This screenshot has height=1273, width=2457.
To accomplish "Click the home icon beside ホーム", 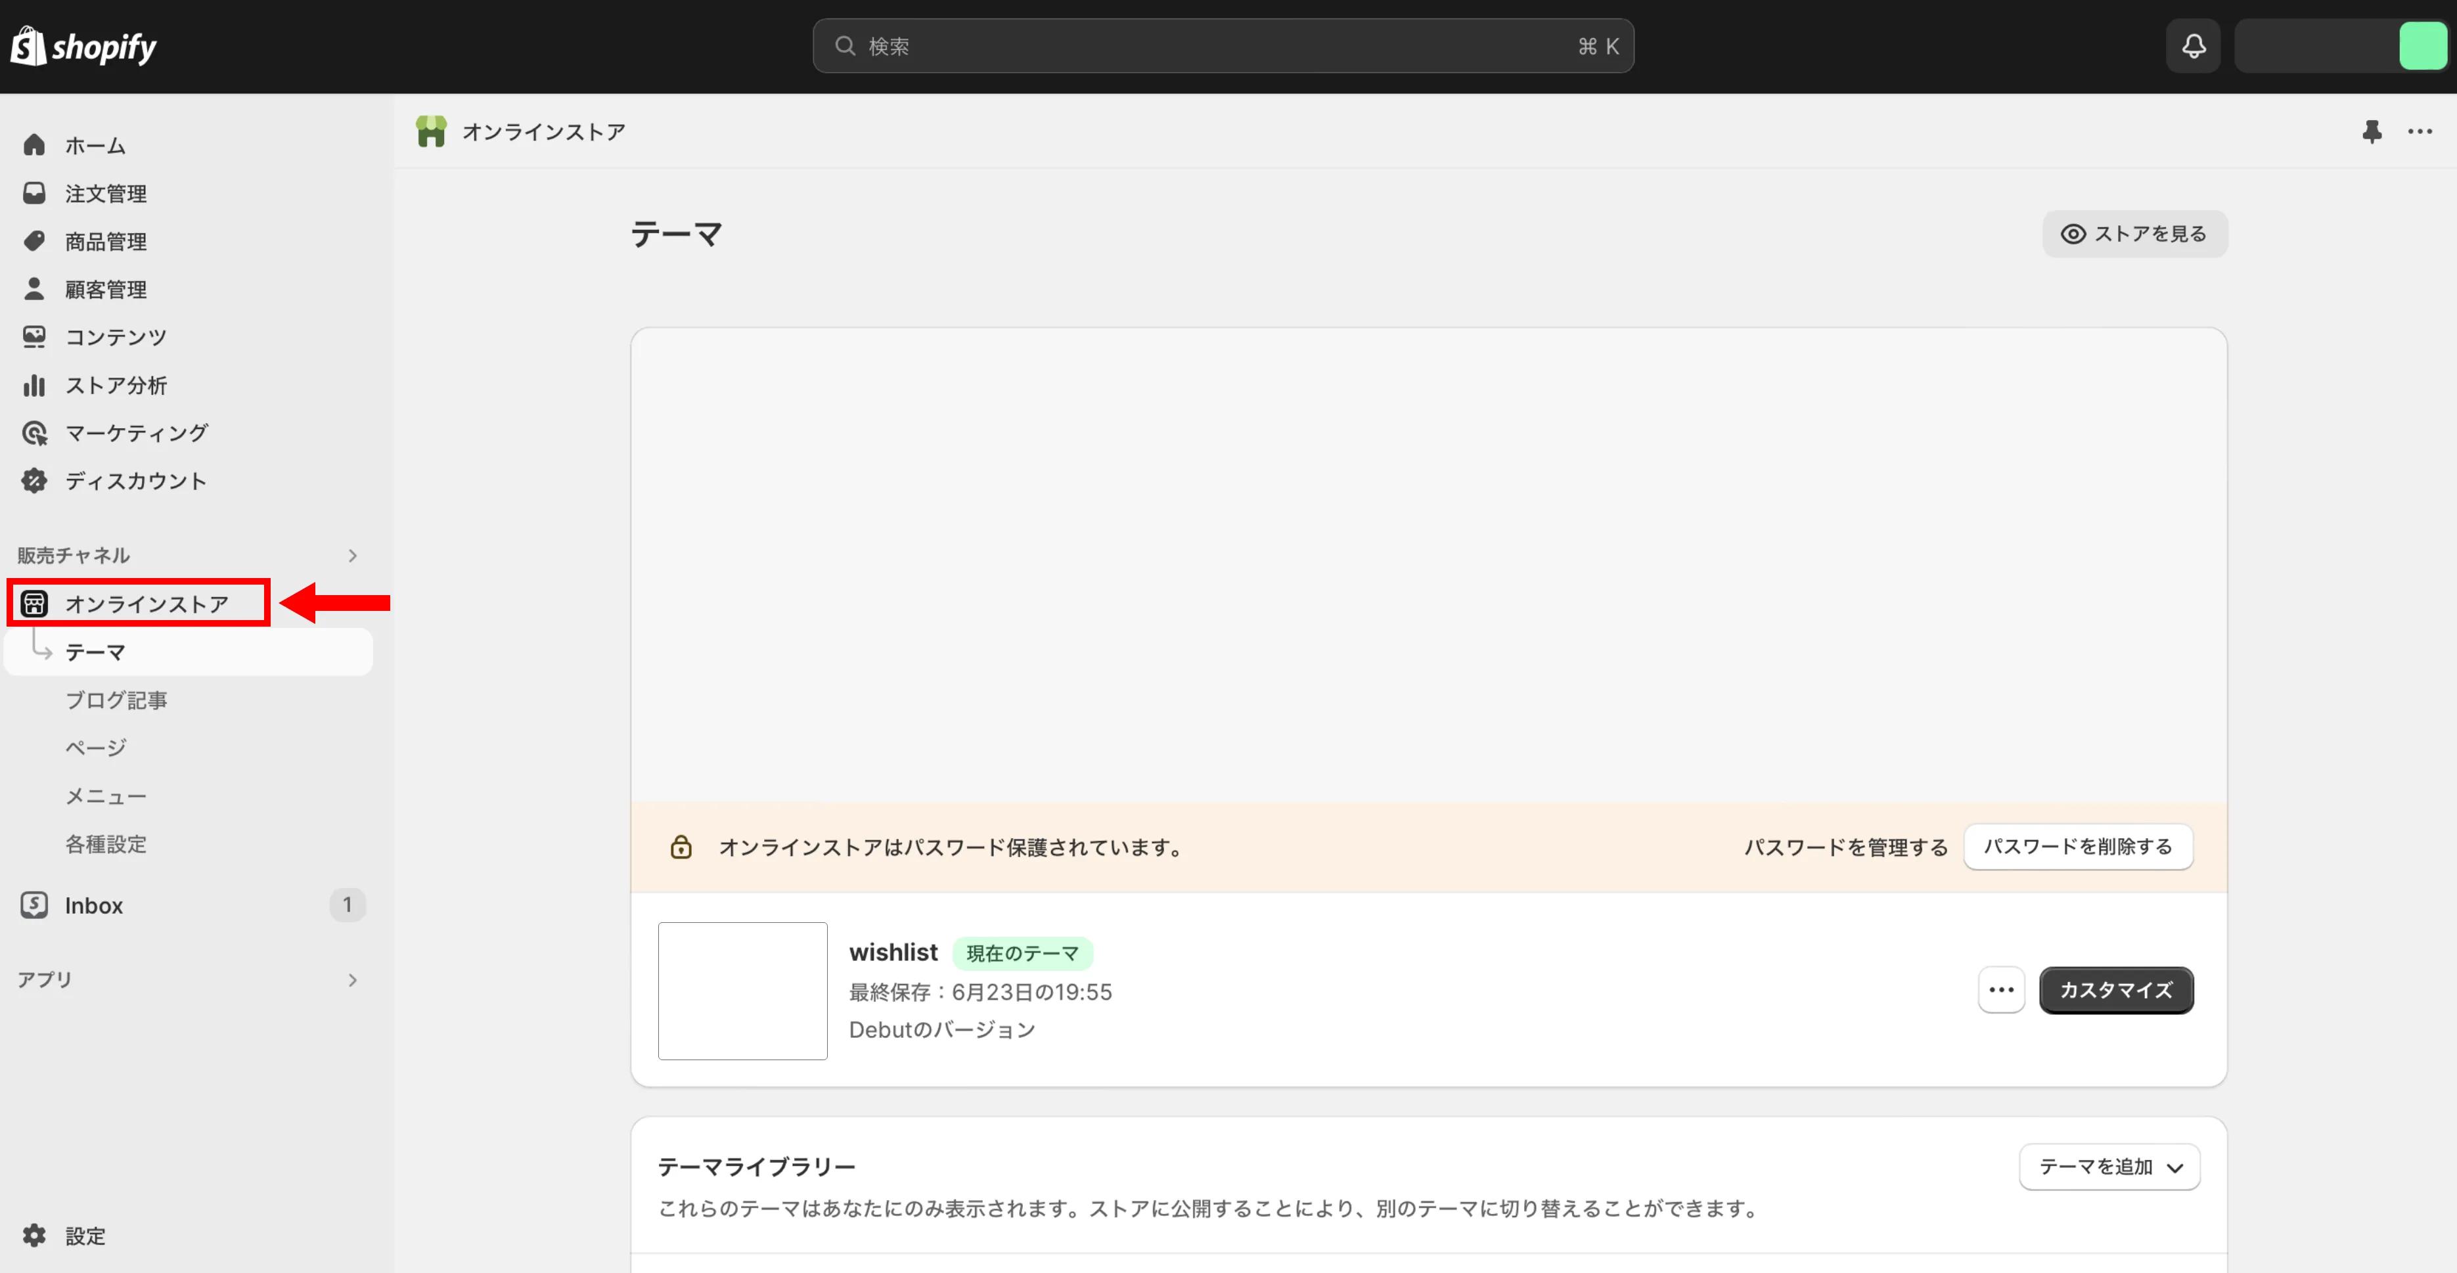I will click(34, 145).
